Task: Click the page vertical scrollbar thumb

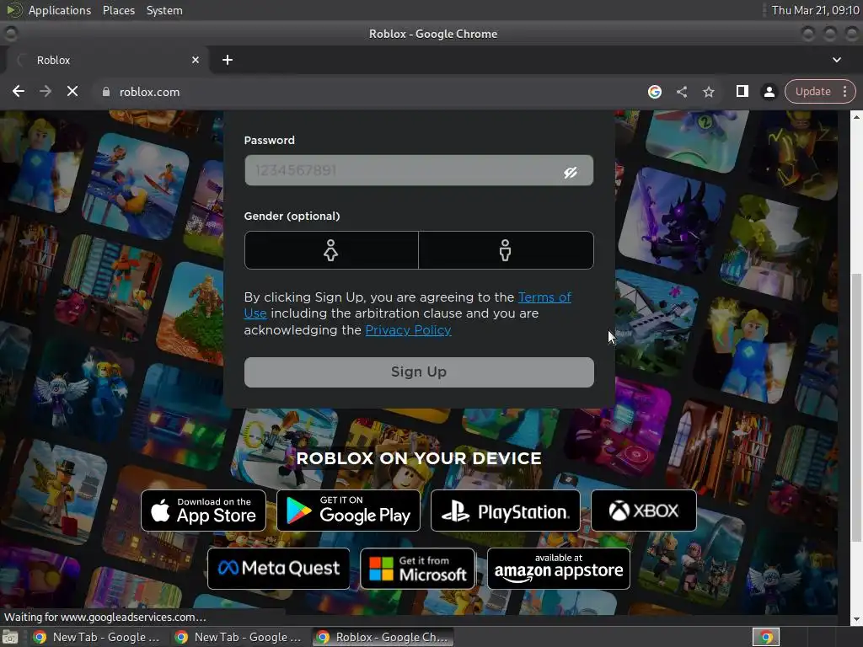Action: [x=856, y=407]
